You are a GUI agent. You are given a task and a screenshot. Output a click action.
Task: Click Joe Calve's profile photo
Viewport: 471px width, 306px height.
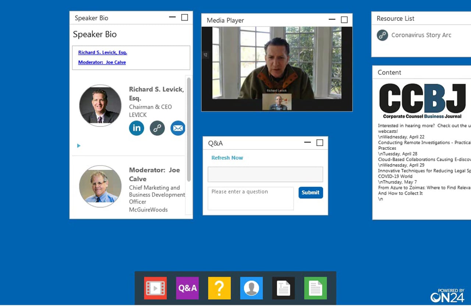[100, 186]
